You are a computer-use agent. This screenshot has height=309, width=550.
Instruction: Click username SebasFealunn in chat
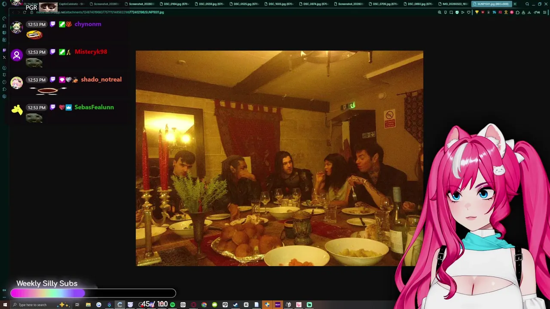(x=94, y=107)
